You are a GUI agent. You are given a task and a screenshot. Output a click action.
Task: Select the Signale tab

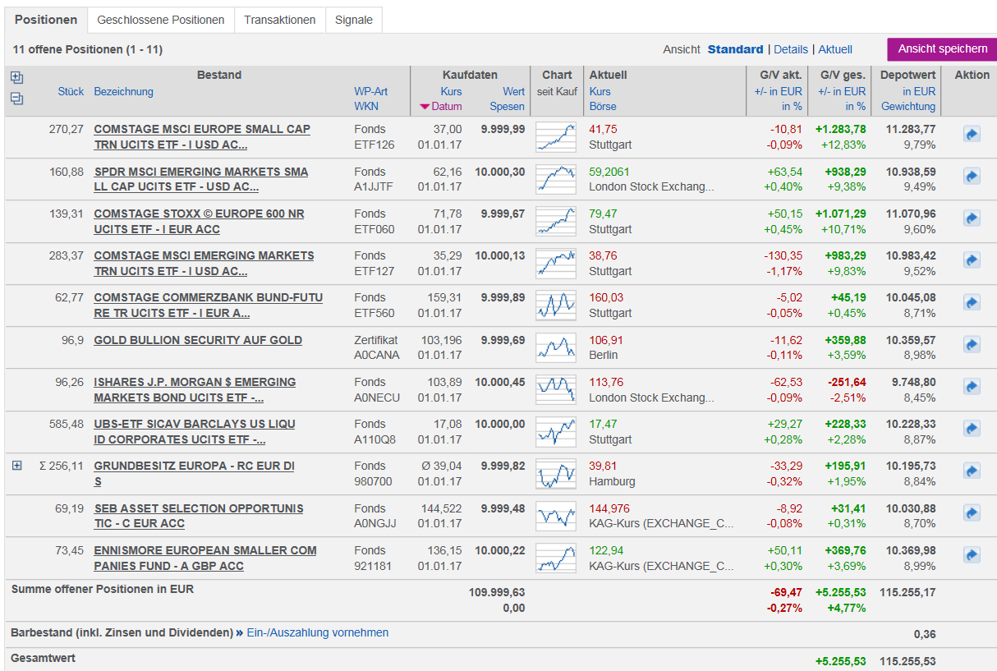353,20
